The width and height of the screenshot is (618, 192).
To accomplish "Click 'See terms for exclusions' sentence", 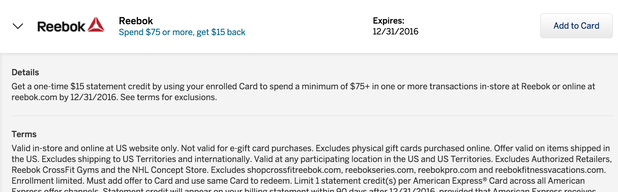I will [168, 97].
